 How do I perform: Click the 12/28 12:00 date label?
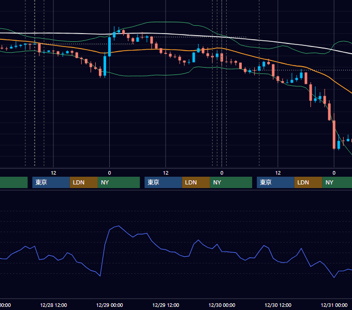[53, 305]
